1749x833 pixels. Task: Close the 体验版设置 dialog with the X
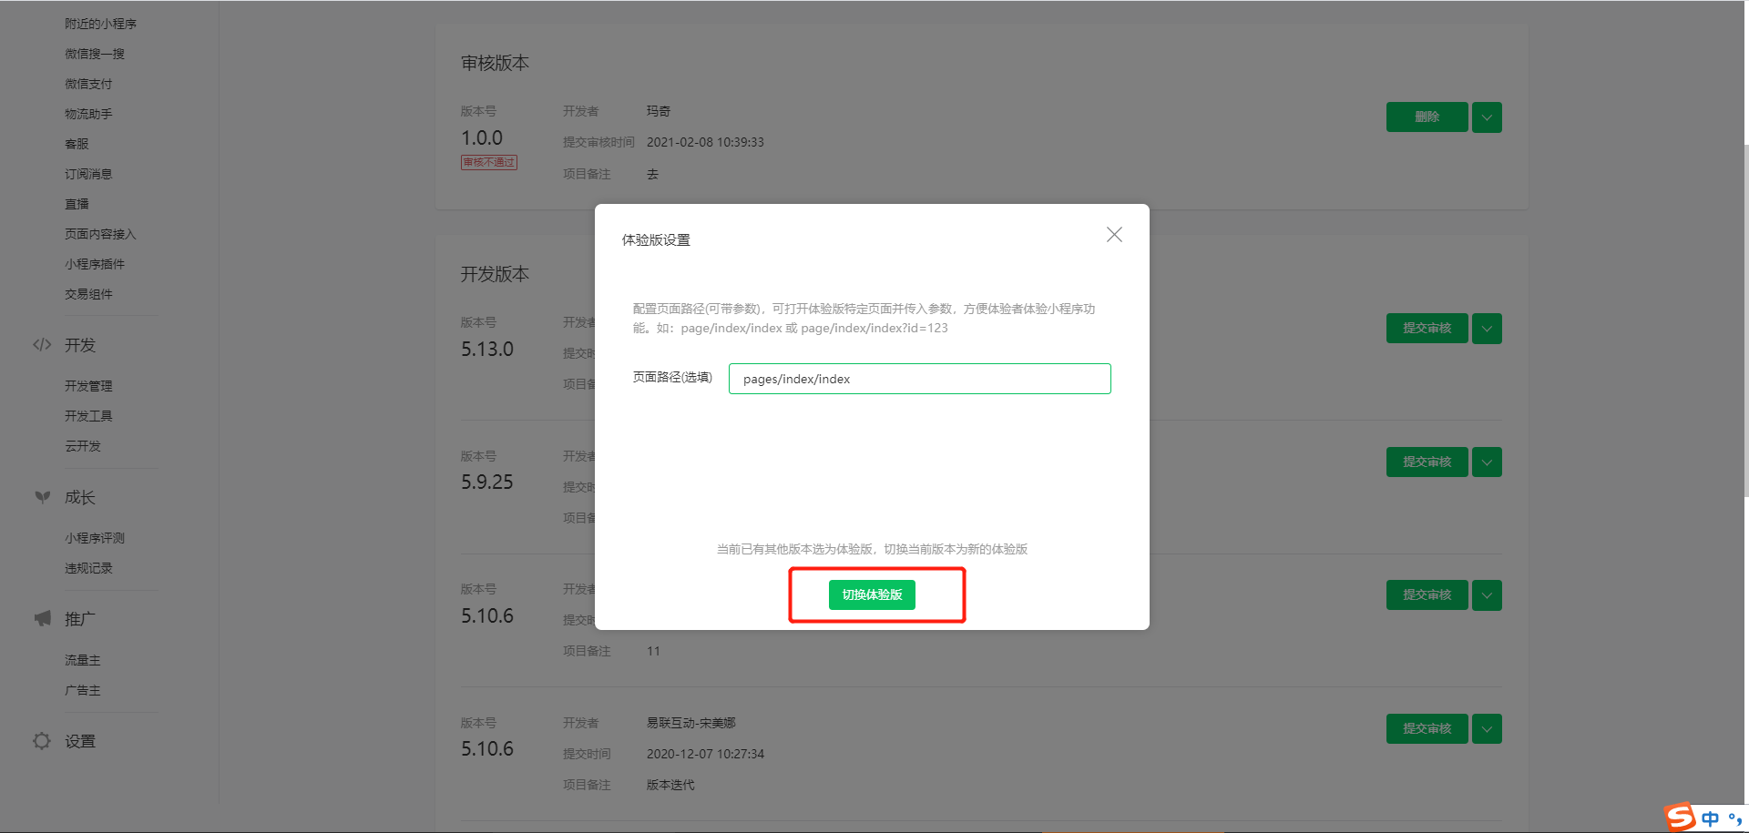pos(1113,234)
